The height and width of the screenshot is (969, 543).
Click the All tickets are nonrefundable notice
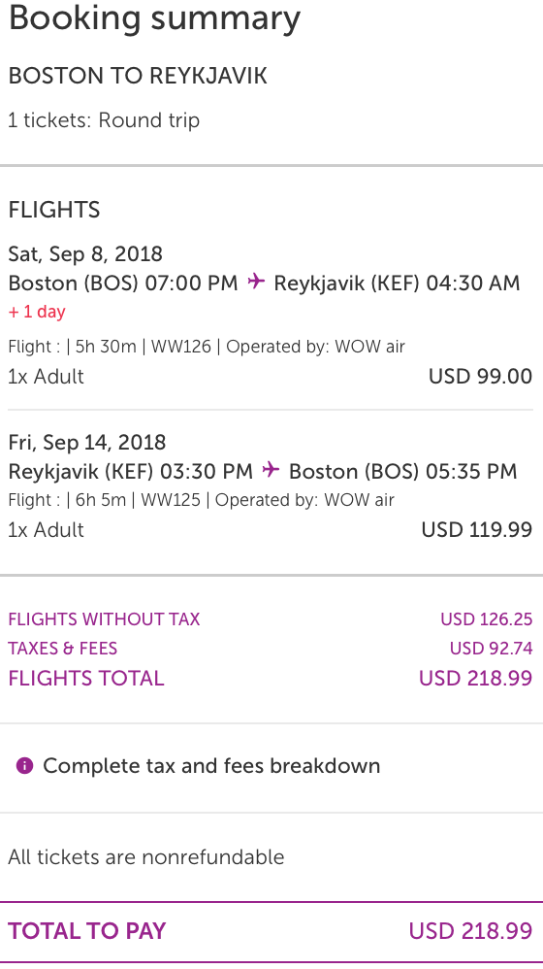tap(146, 857)
